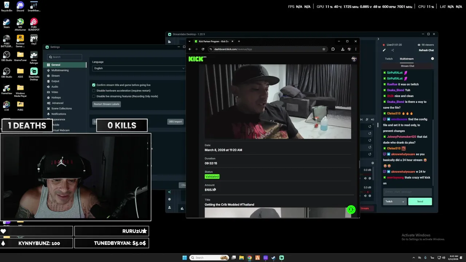Image resolution: width=466 pixels, height=262 pixels.
Task: Open Chrome from the taskbar
Action: coord(249,258)
